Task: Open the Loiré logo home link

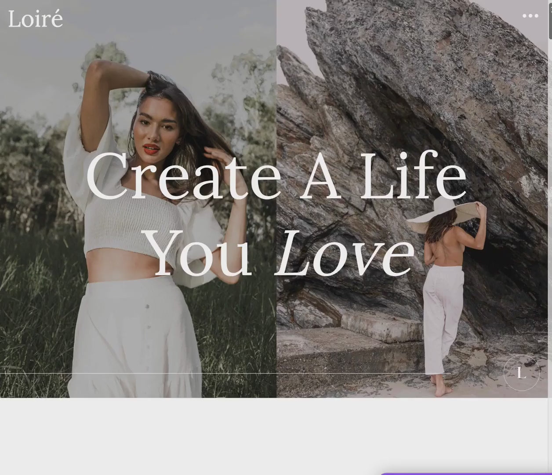Action: tap(35, 19)
